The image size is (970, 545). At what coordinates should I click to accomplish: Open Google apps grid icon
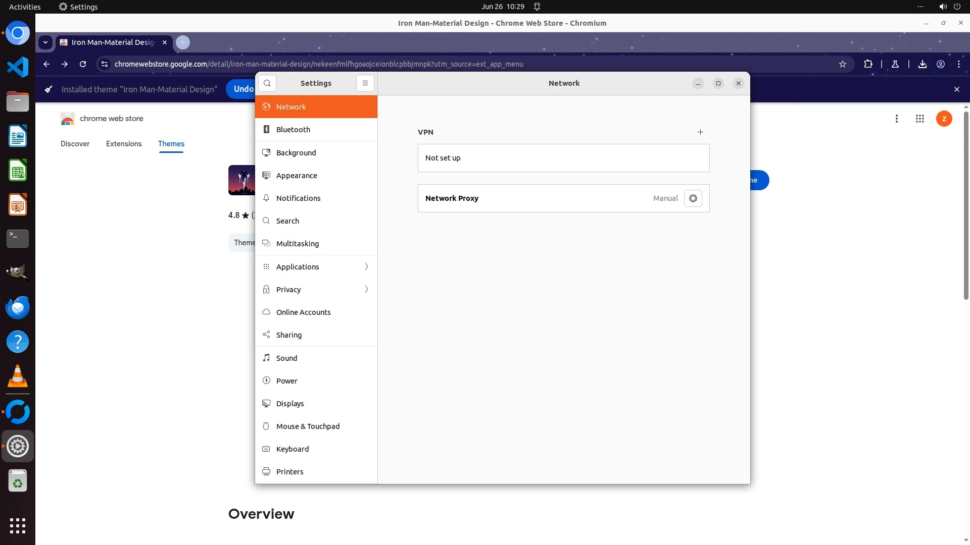pyautogui.click(x=919, y=119)
